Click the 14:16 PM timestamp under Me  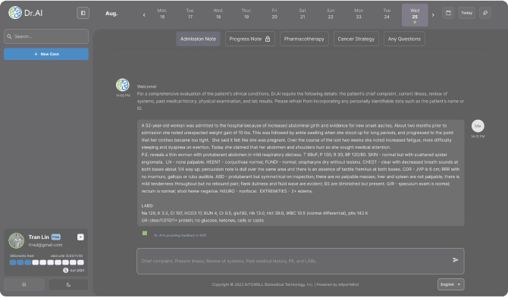pos(478,136)
